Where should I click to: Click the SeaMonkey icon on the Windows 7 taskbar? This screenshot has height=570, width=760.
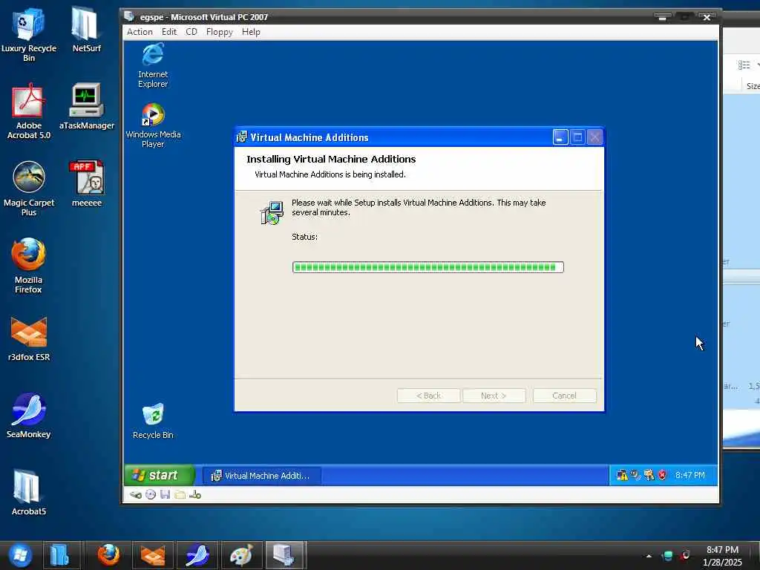(197, 555)
